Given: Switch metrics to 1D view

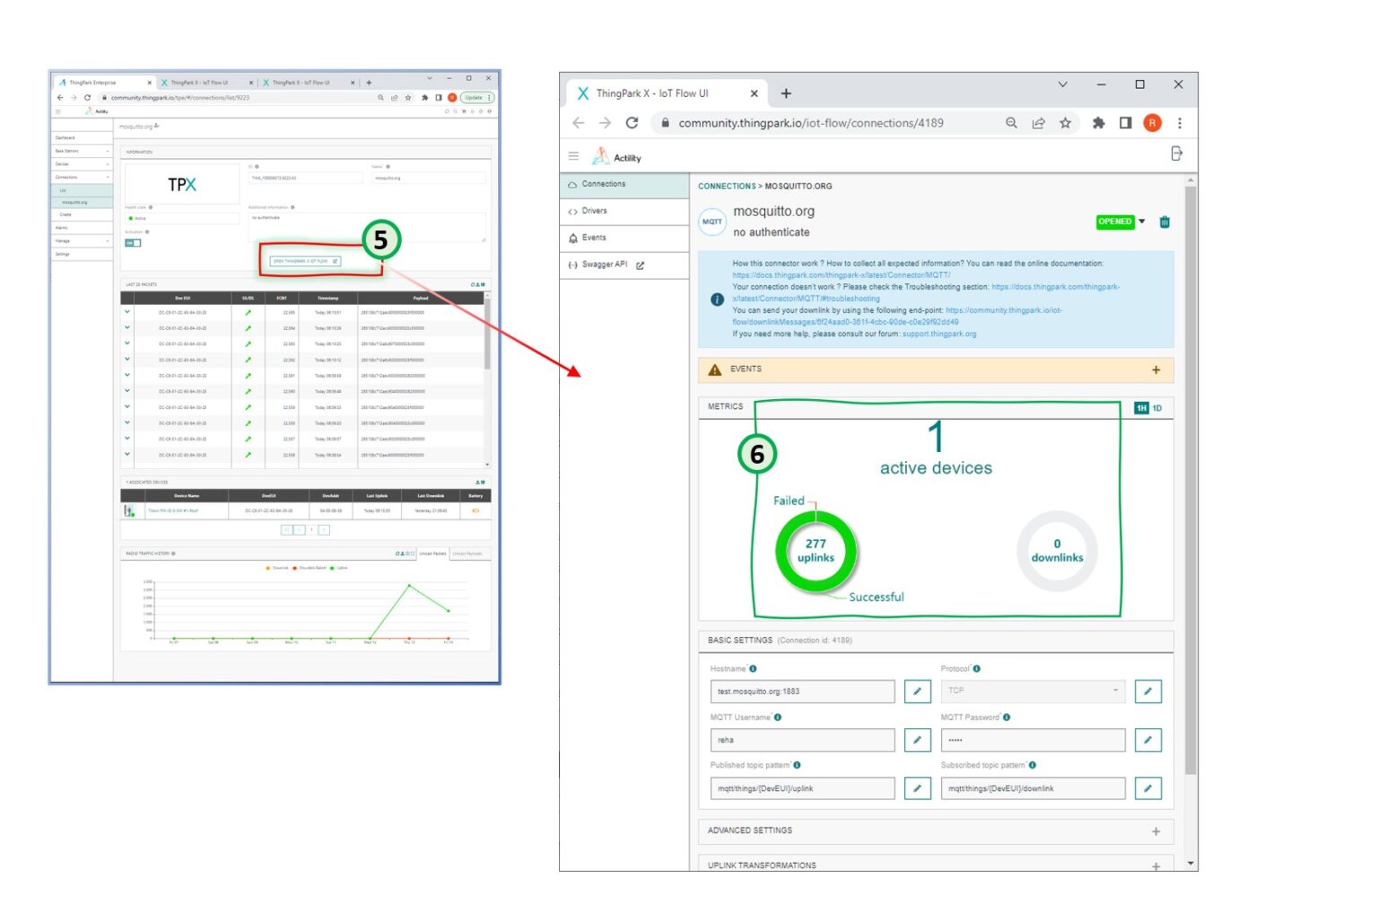Looking at the screenshot, I should coord(1157,408).
